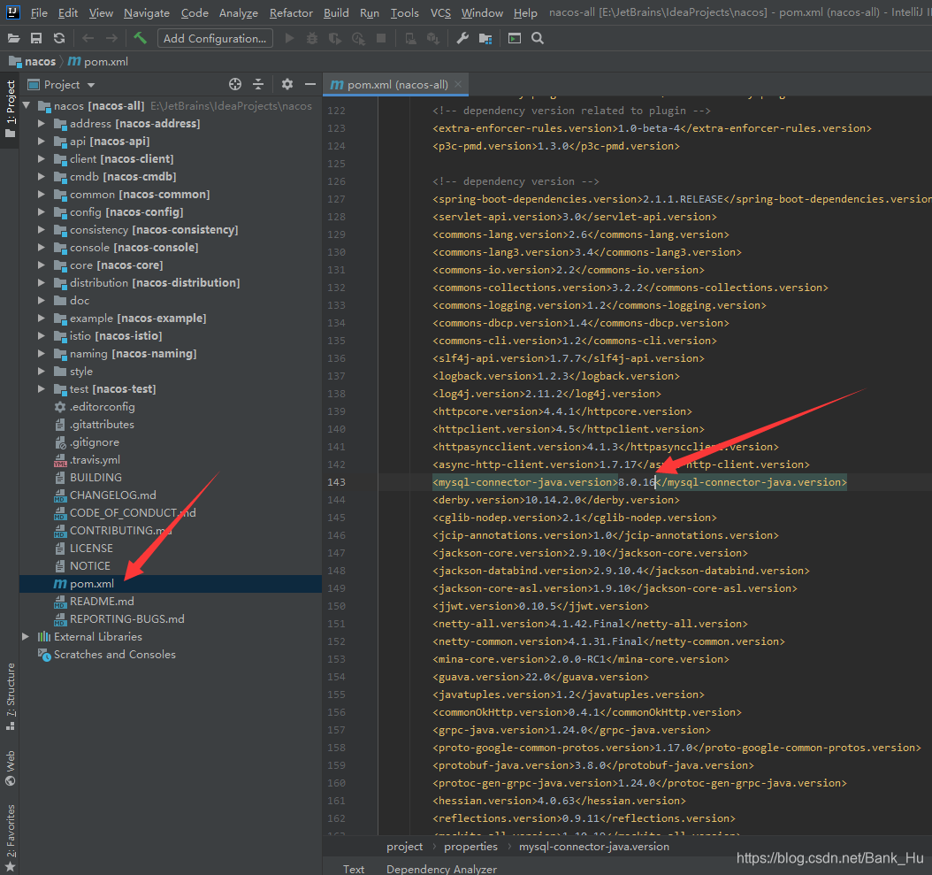Open the Build menu

[x=336, y=12]
